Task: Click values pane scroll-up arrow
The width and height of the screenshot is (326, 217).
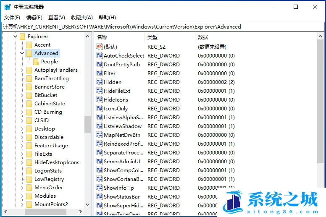Action: (320, 37)
